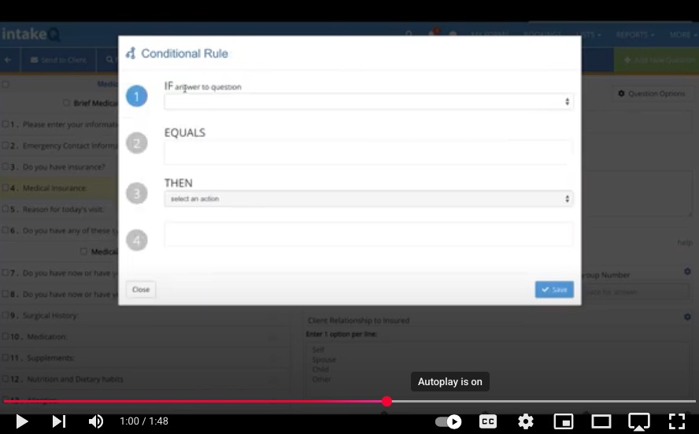Mute the video volume icon

[x=95, y=421]
